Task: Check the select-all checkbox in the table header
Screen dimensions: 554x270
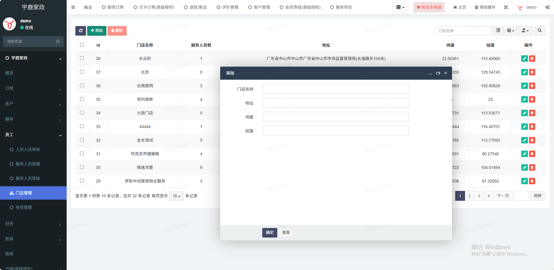Action: coord(82,45)
